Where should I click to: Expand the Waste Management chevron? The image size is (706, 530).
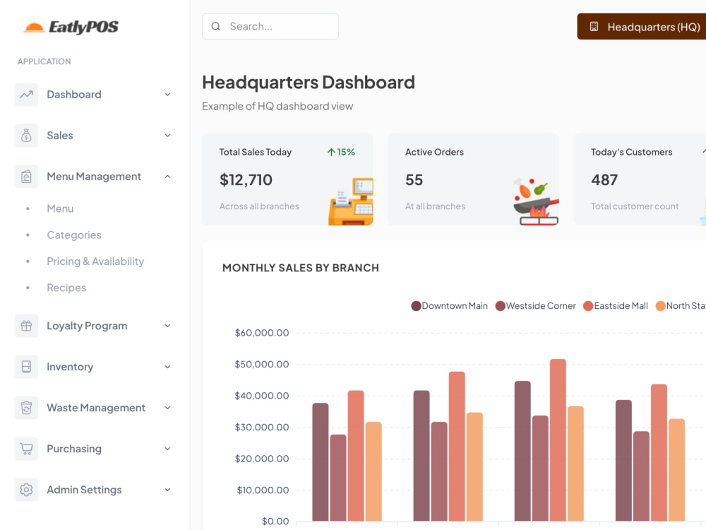pos(167,408)
